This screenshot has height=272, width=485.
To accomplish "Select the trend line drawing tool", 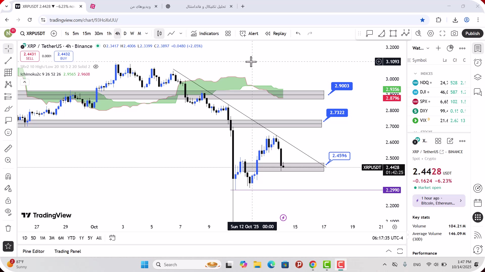I will 8,60.
